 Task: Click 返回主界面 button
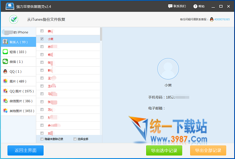[x=26, y=150]
